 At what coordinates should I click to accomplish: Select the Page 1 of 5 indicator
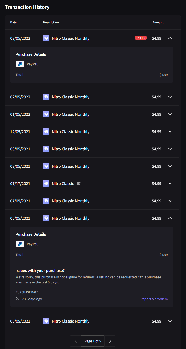click(93, 341)
